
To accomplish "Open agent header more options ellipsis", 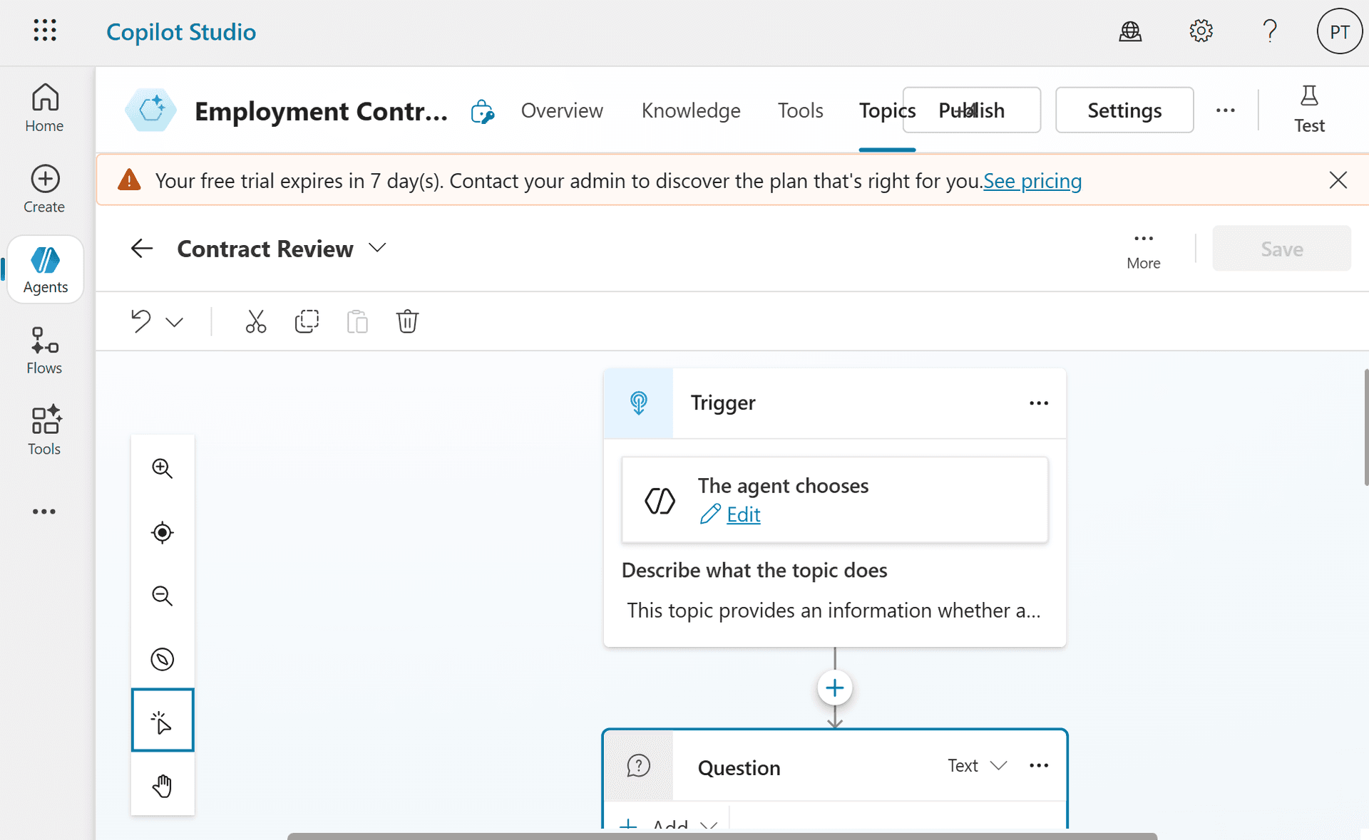I will (1226, 110).
